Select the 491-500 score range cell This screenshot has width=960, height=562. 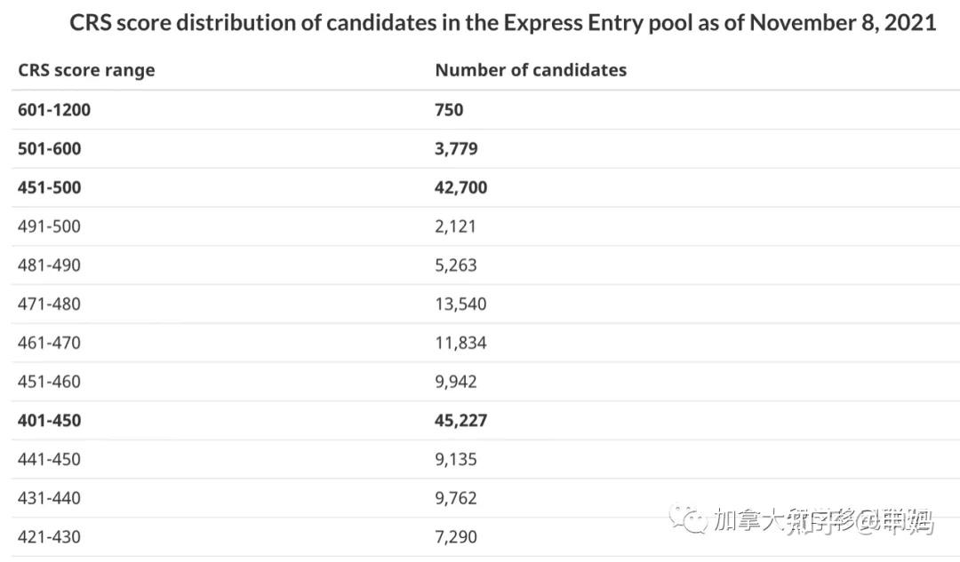coord(49,226)
